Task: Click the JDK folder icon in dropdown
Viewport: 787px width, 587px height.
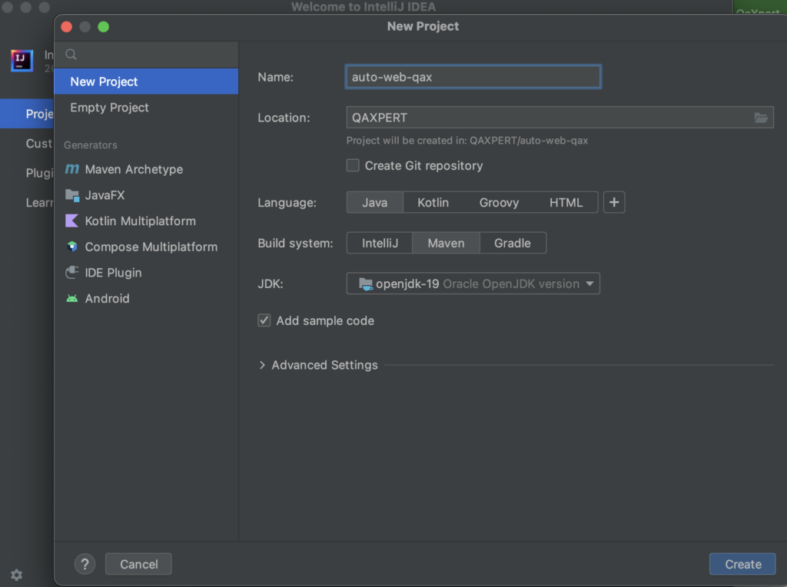Action: (x=365, y=284)
